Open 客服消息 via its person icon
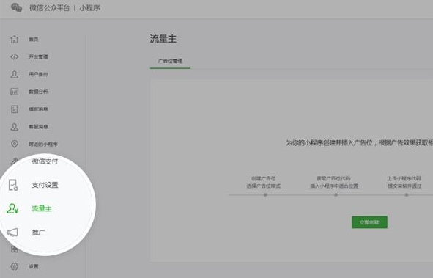 tap(15, 127)
